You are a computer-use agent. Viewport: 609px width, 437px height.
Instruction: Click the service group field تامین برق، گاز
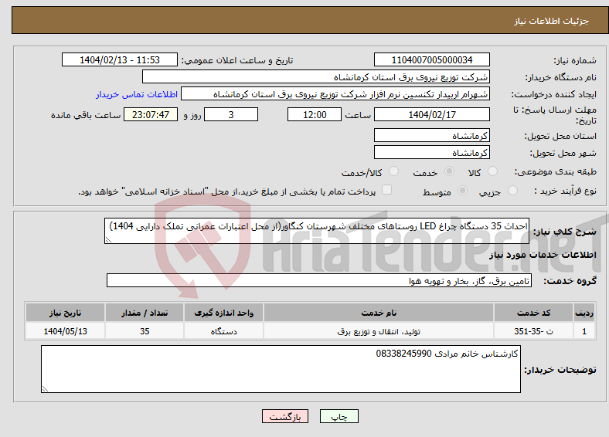[319, 280]
